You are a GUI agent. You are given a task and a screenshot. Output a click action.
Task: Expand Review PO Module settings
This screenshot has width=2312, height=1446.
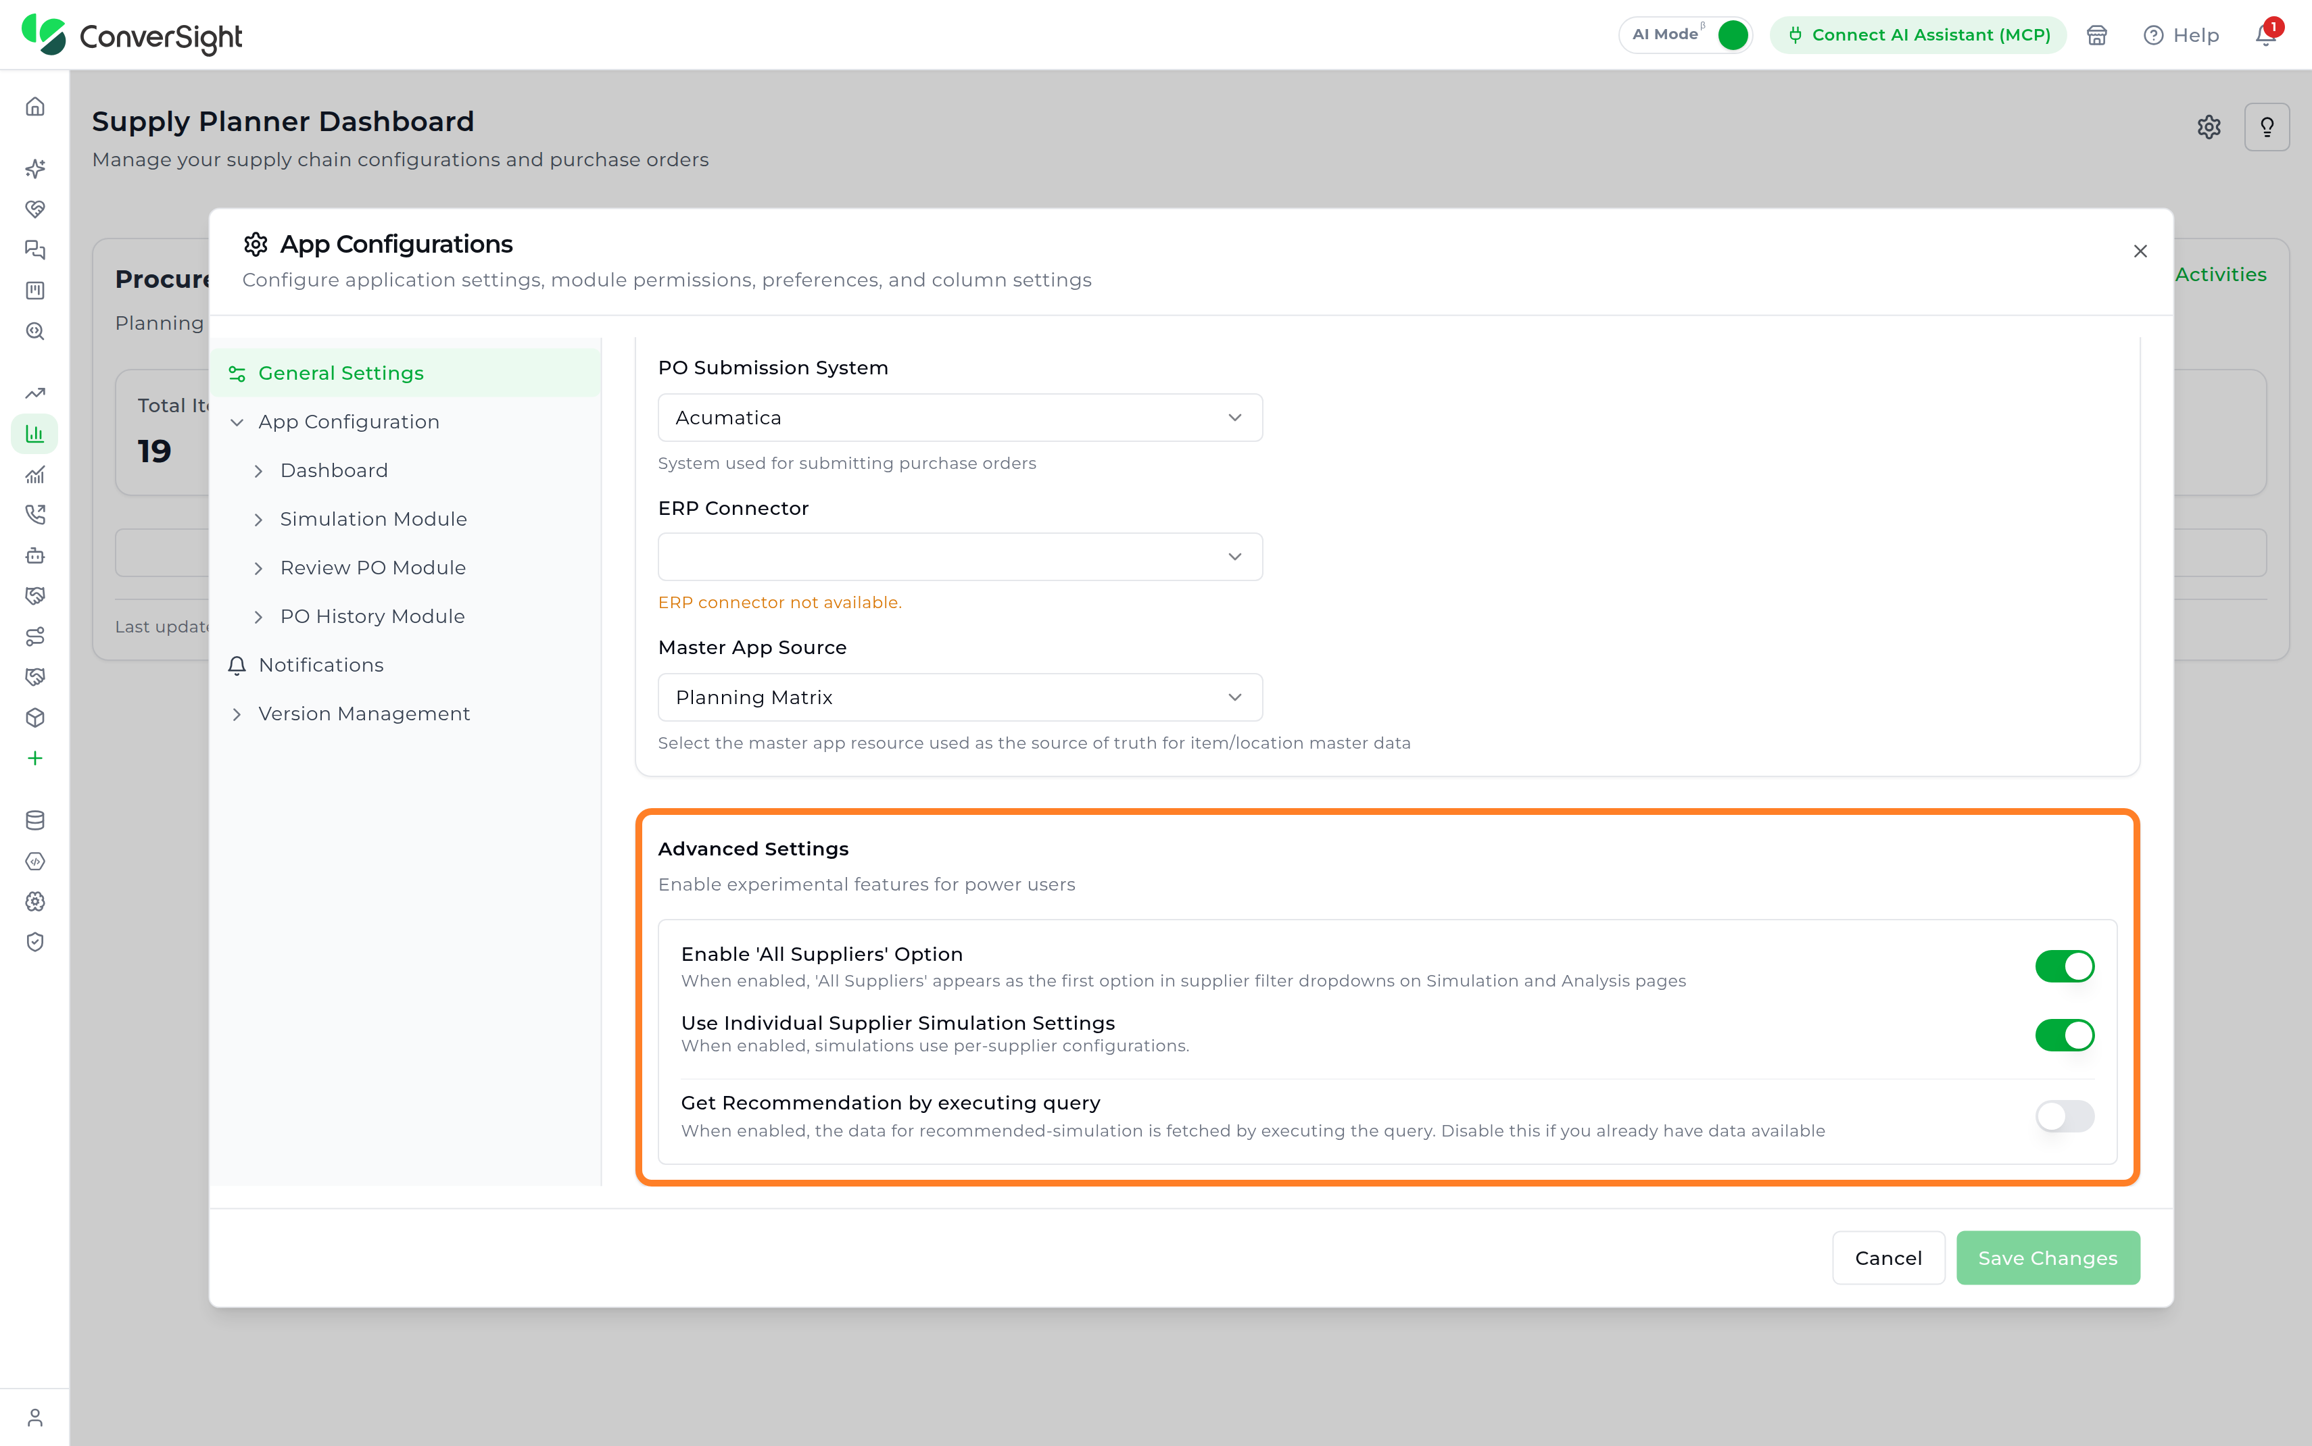point(258,568)
